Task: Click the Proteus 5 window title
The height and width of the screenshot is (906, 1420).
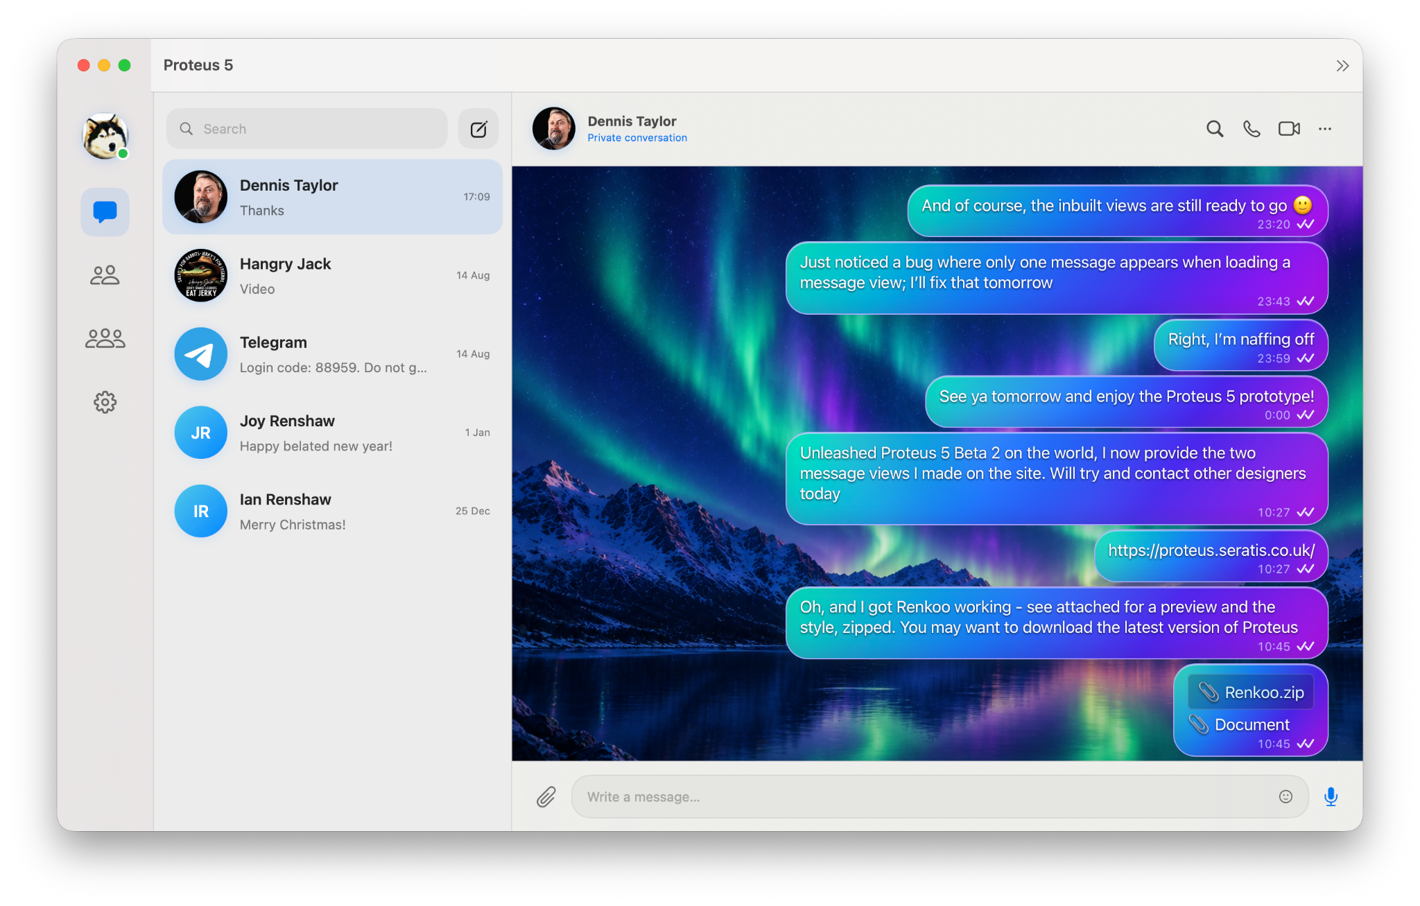Action: tap(198, 65)
